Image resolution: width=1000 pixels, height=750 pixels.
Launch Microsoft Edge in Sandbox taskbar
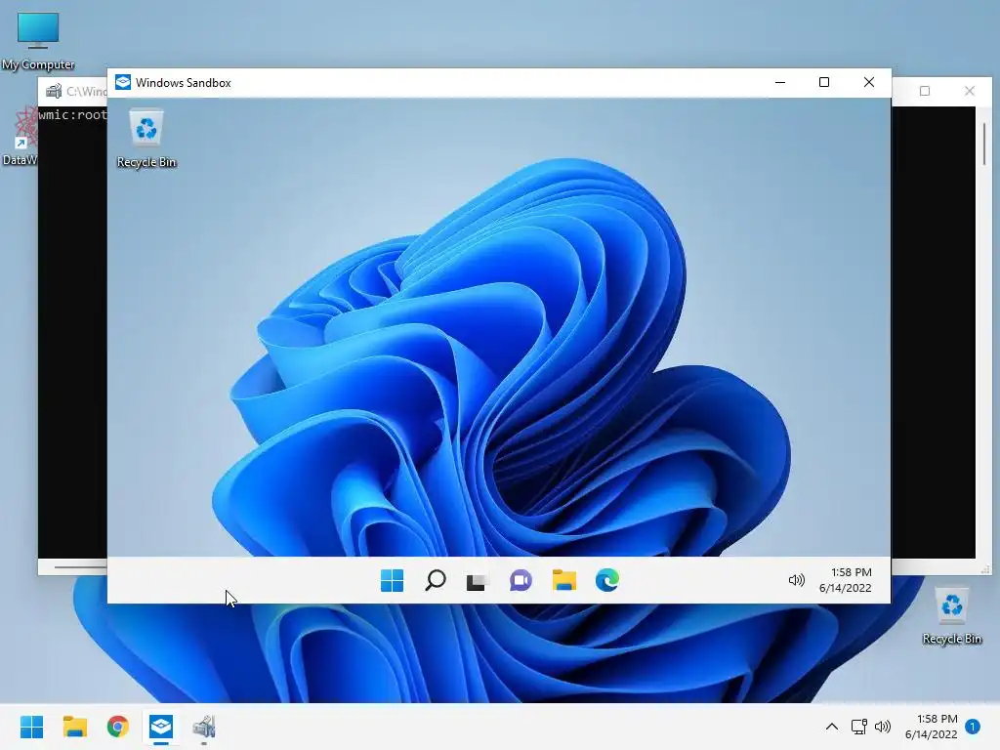[x=607, y=580]
